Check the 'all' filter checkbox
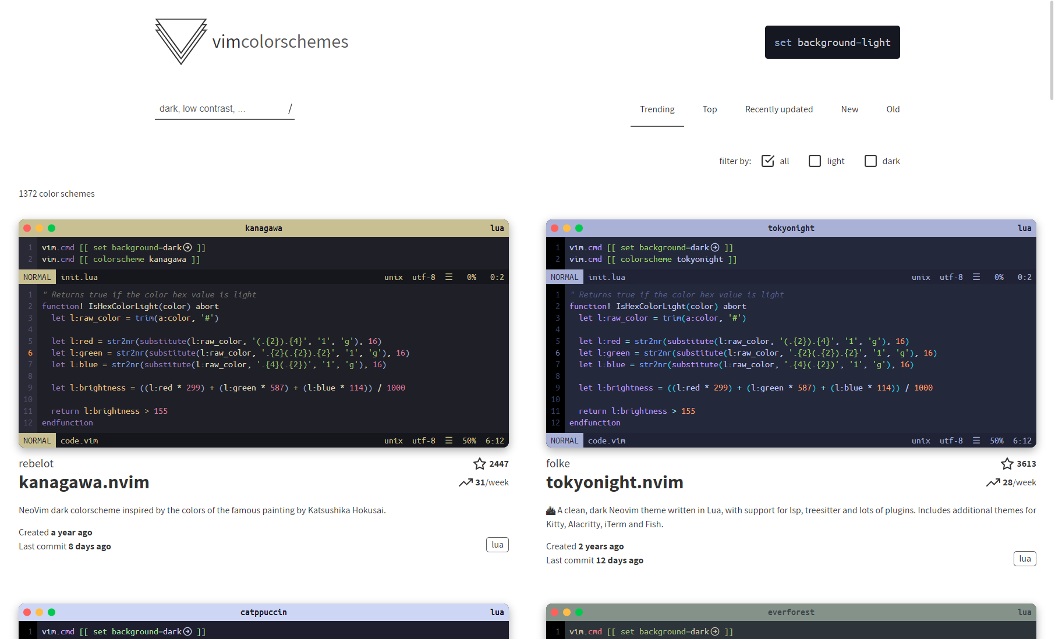The height and width of the screenshot is (639, 1055). coord(768,161)
